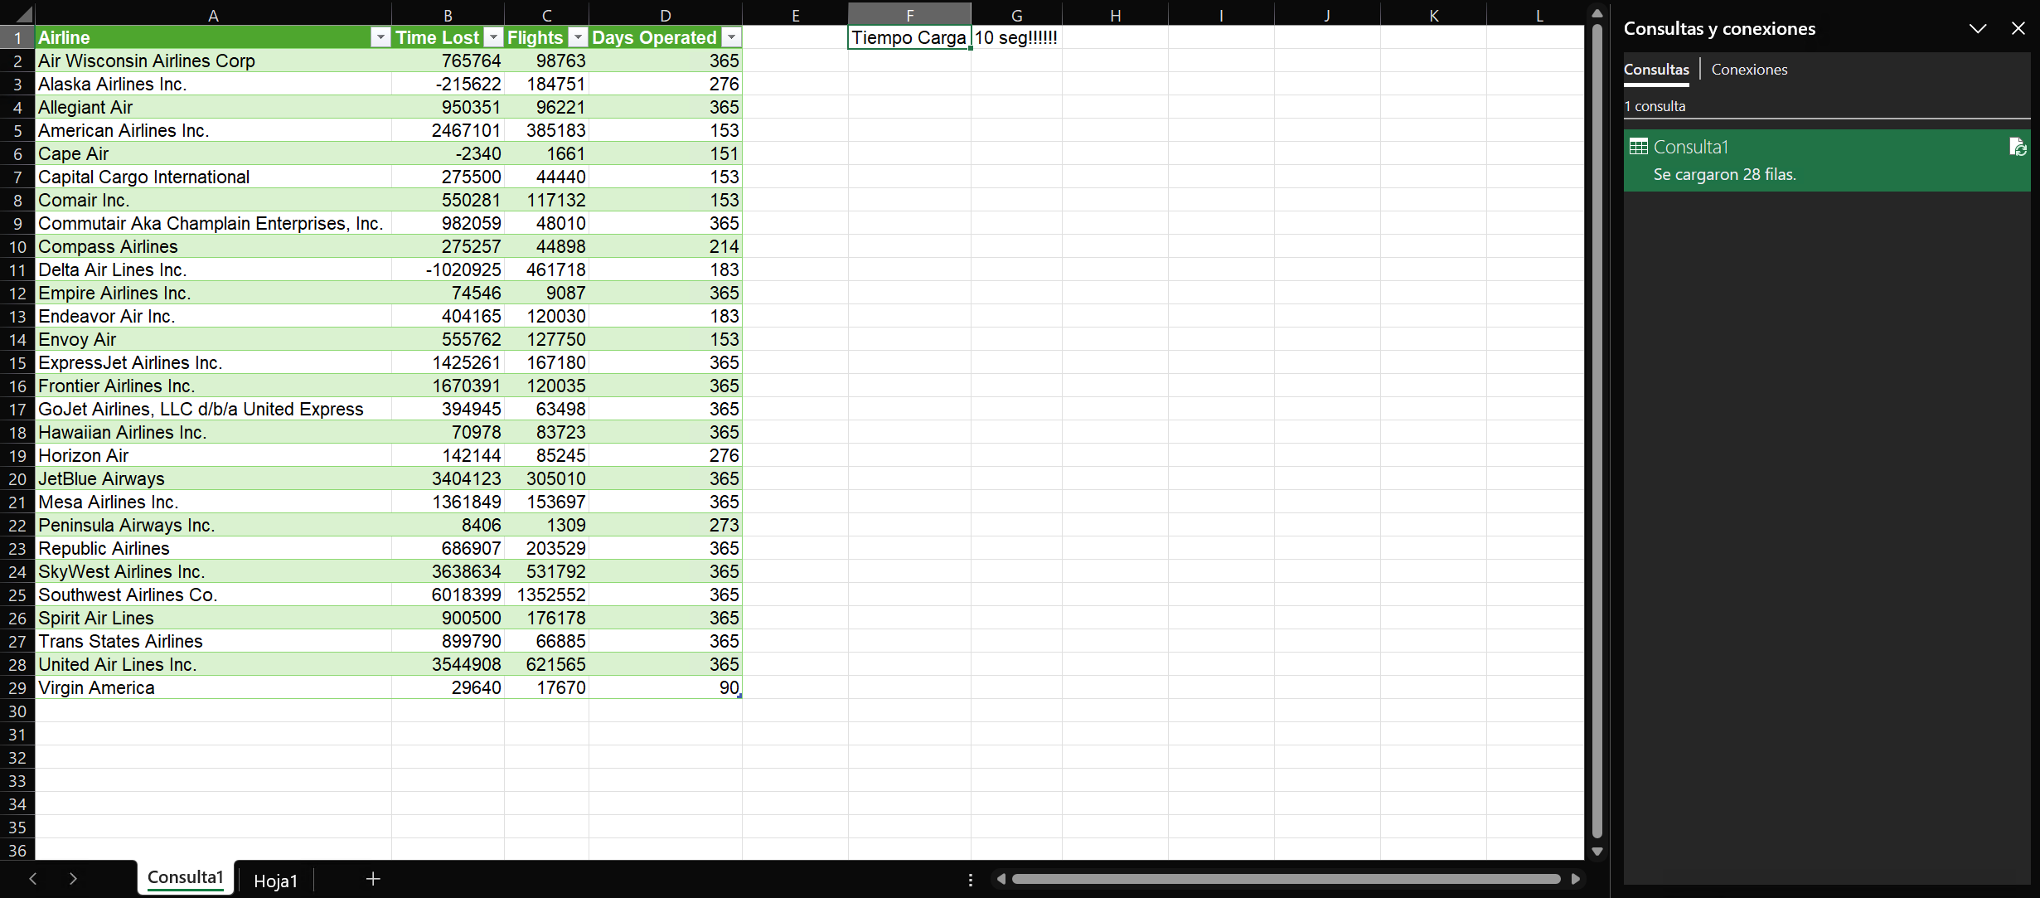2040x898 pixels.
Task: Switch to the Hoja1 sheet tab
Action: pos(275,881)
